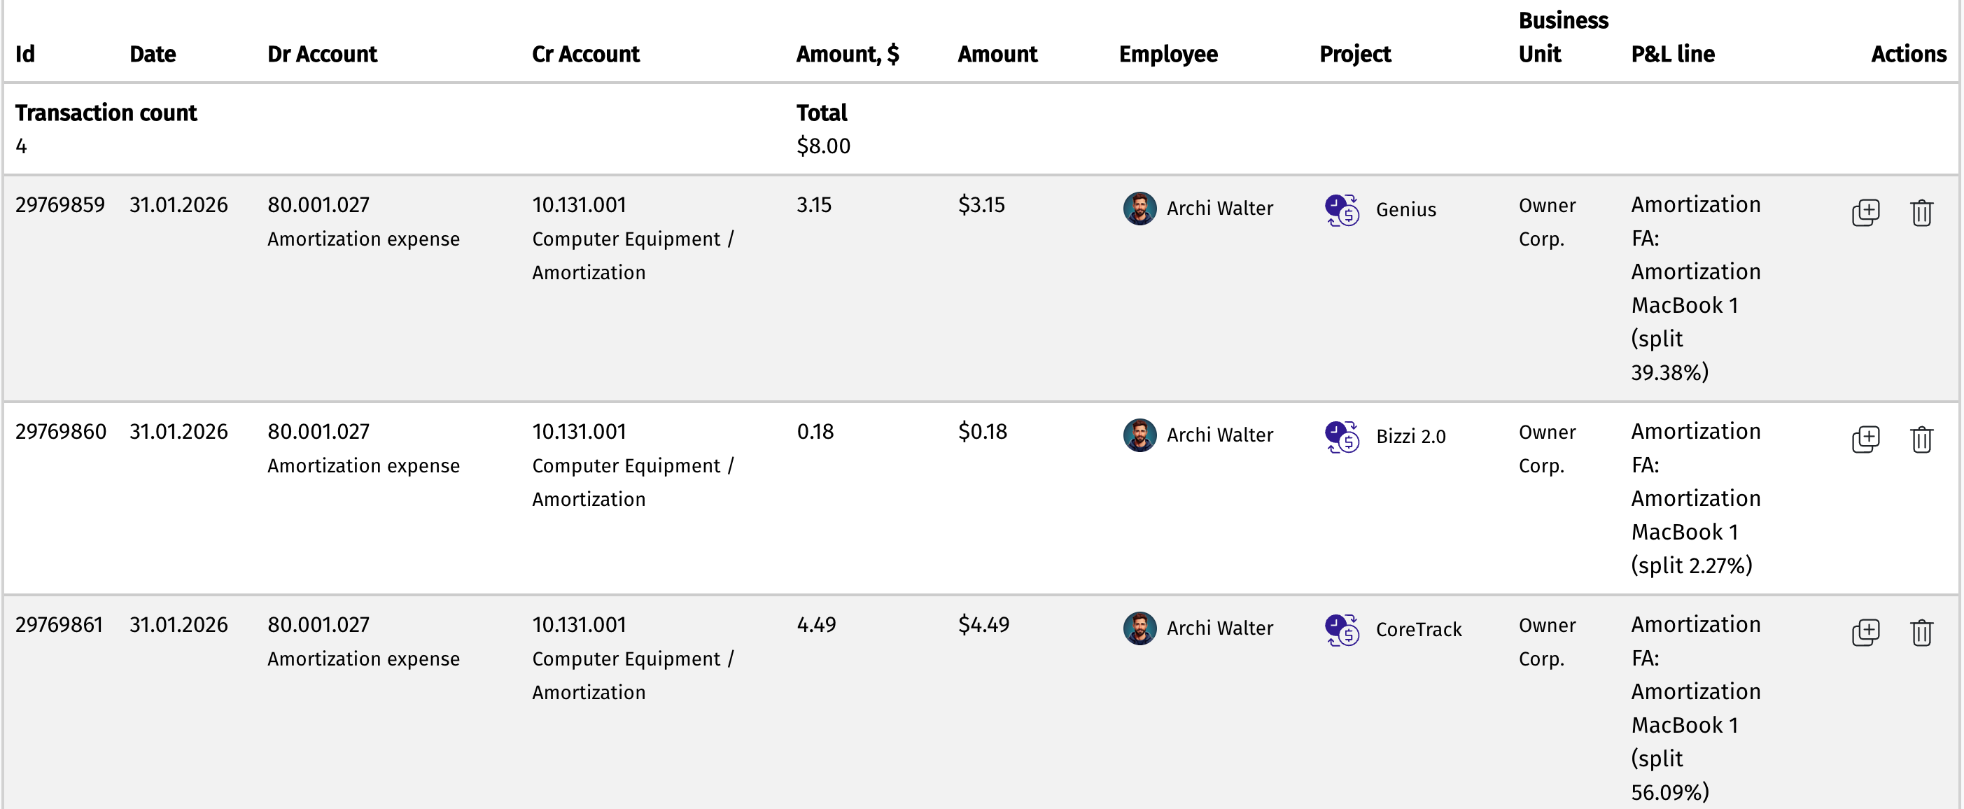Select transaction Id 29769859
This screenshot has height=809, width=1964.
(59, 205)
